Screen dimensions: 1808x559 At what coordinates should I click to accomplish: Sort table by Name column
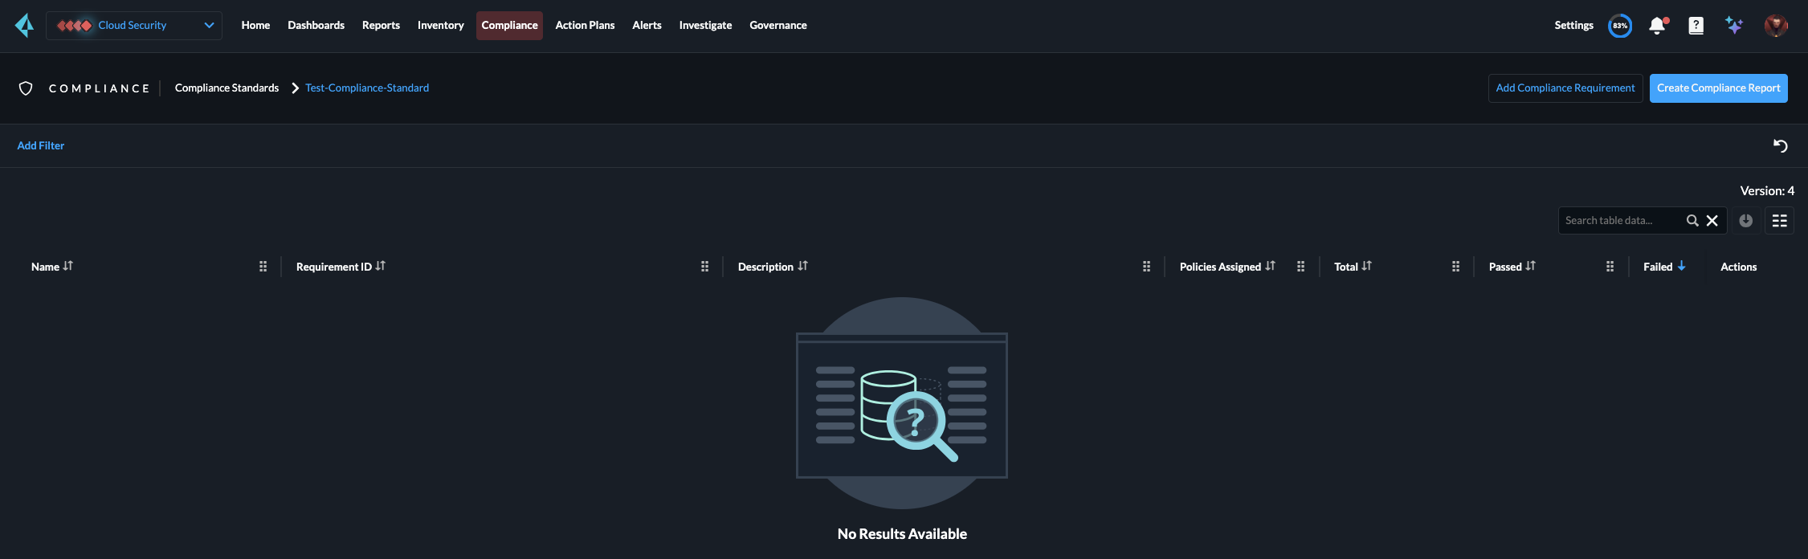[x=68, y=266]
